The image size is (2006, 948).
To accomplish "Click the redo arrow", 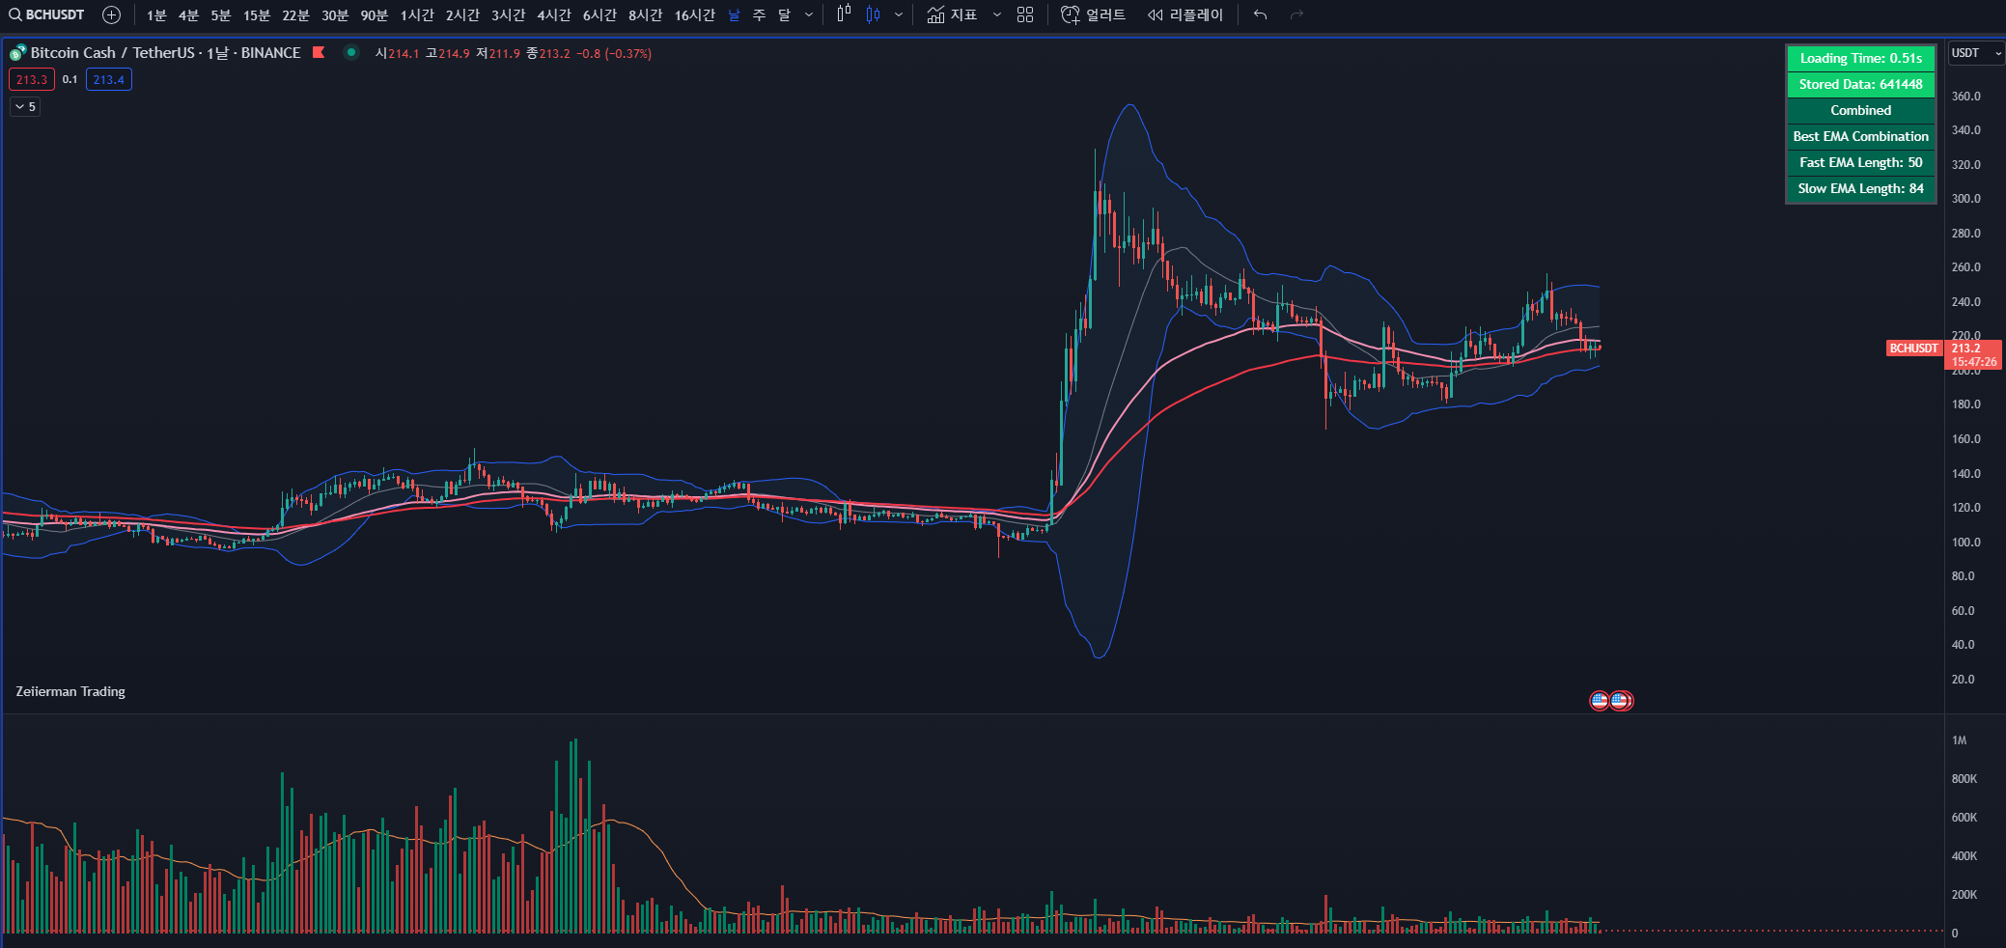I will coord(1296,14).
